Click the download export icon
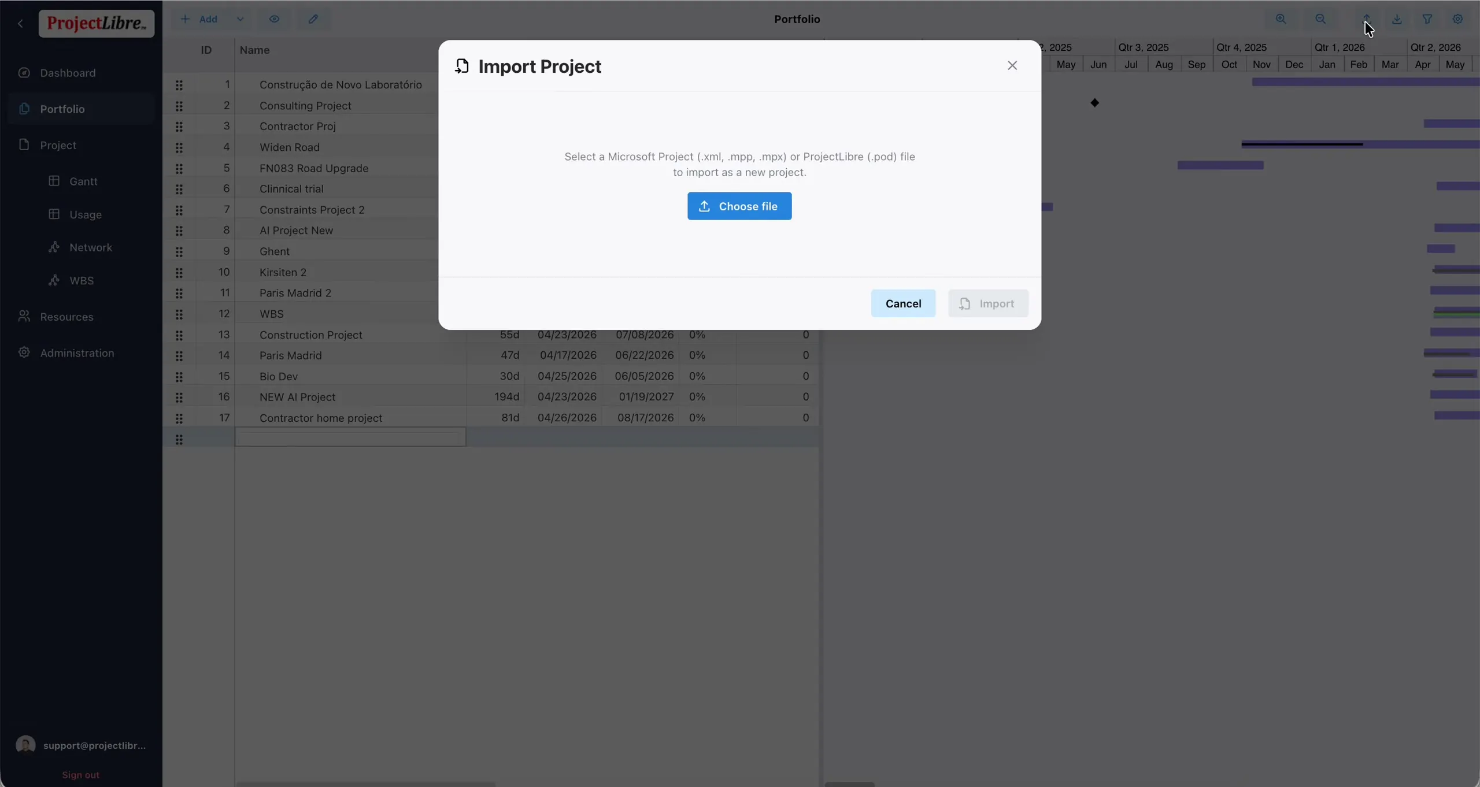This screenshot has width=1480, height=787. click(1397, 19)
